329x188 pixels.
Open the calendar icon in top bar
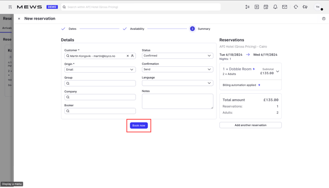(266, 7)
